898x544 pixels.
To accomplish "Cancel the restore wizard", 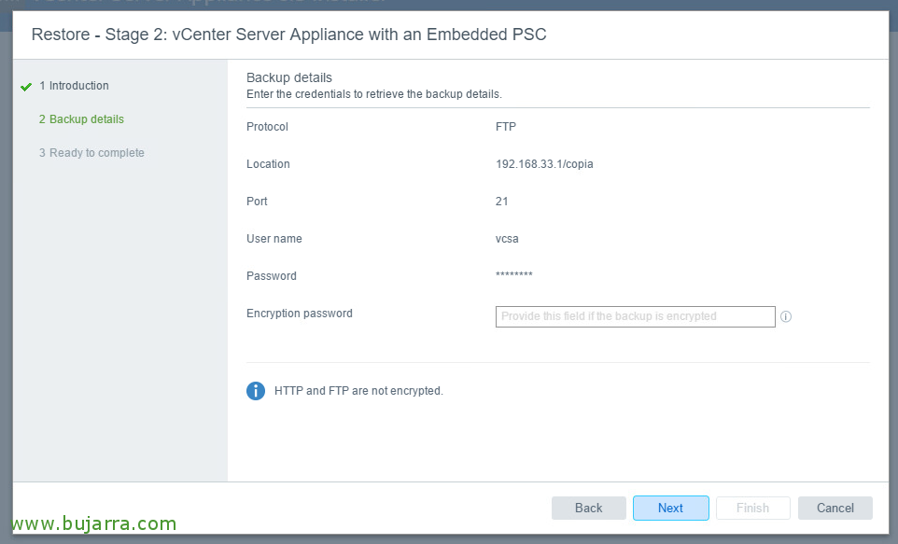I will [835, 508].
